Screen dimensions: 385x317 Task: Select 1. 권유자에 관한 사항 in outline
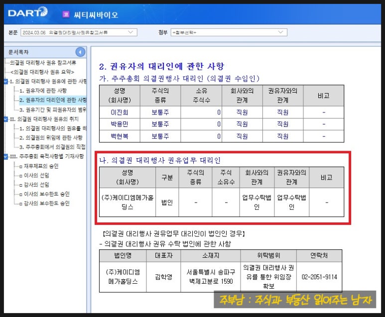[43, 91]
